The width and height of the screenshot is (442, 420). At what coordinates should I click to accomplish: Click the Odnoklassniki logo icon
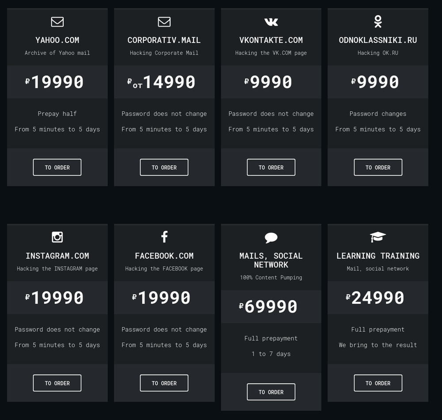click(x=378, y=21)
